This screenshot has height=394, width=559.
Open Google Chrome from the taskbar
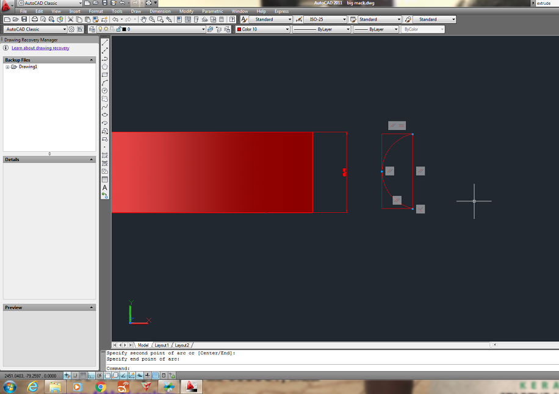(x=101, y=387)
